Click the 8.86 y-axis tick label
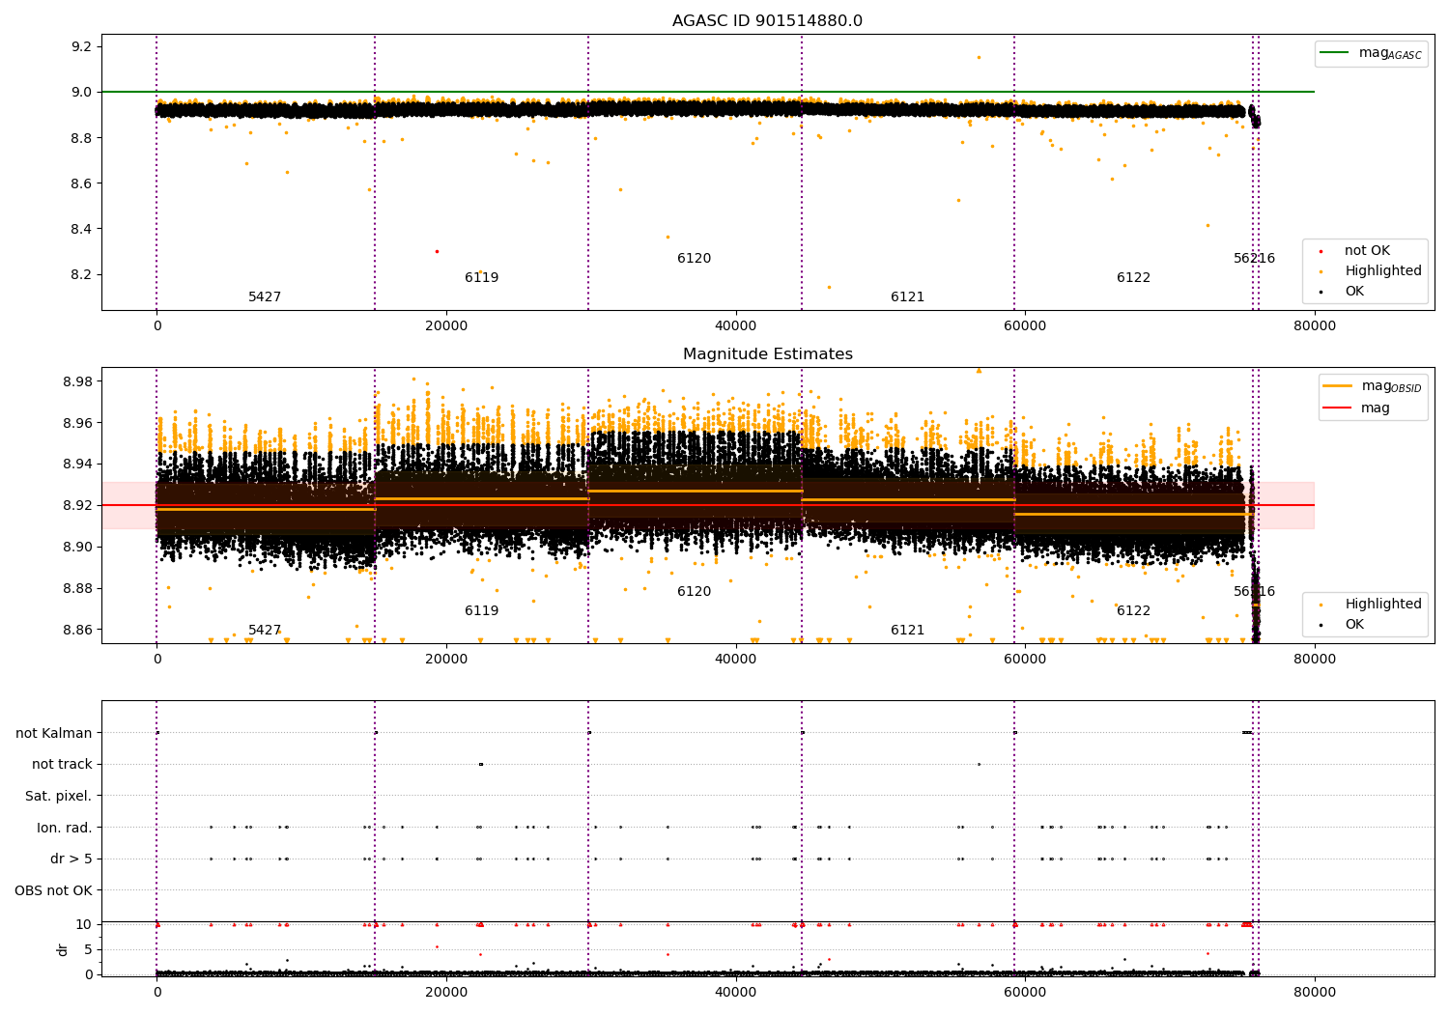 [78, 630]
